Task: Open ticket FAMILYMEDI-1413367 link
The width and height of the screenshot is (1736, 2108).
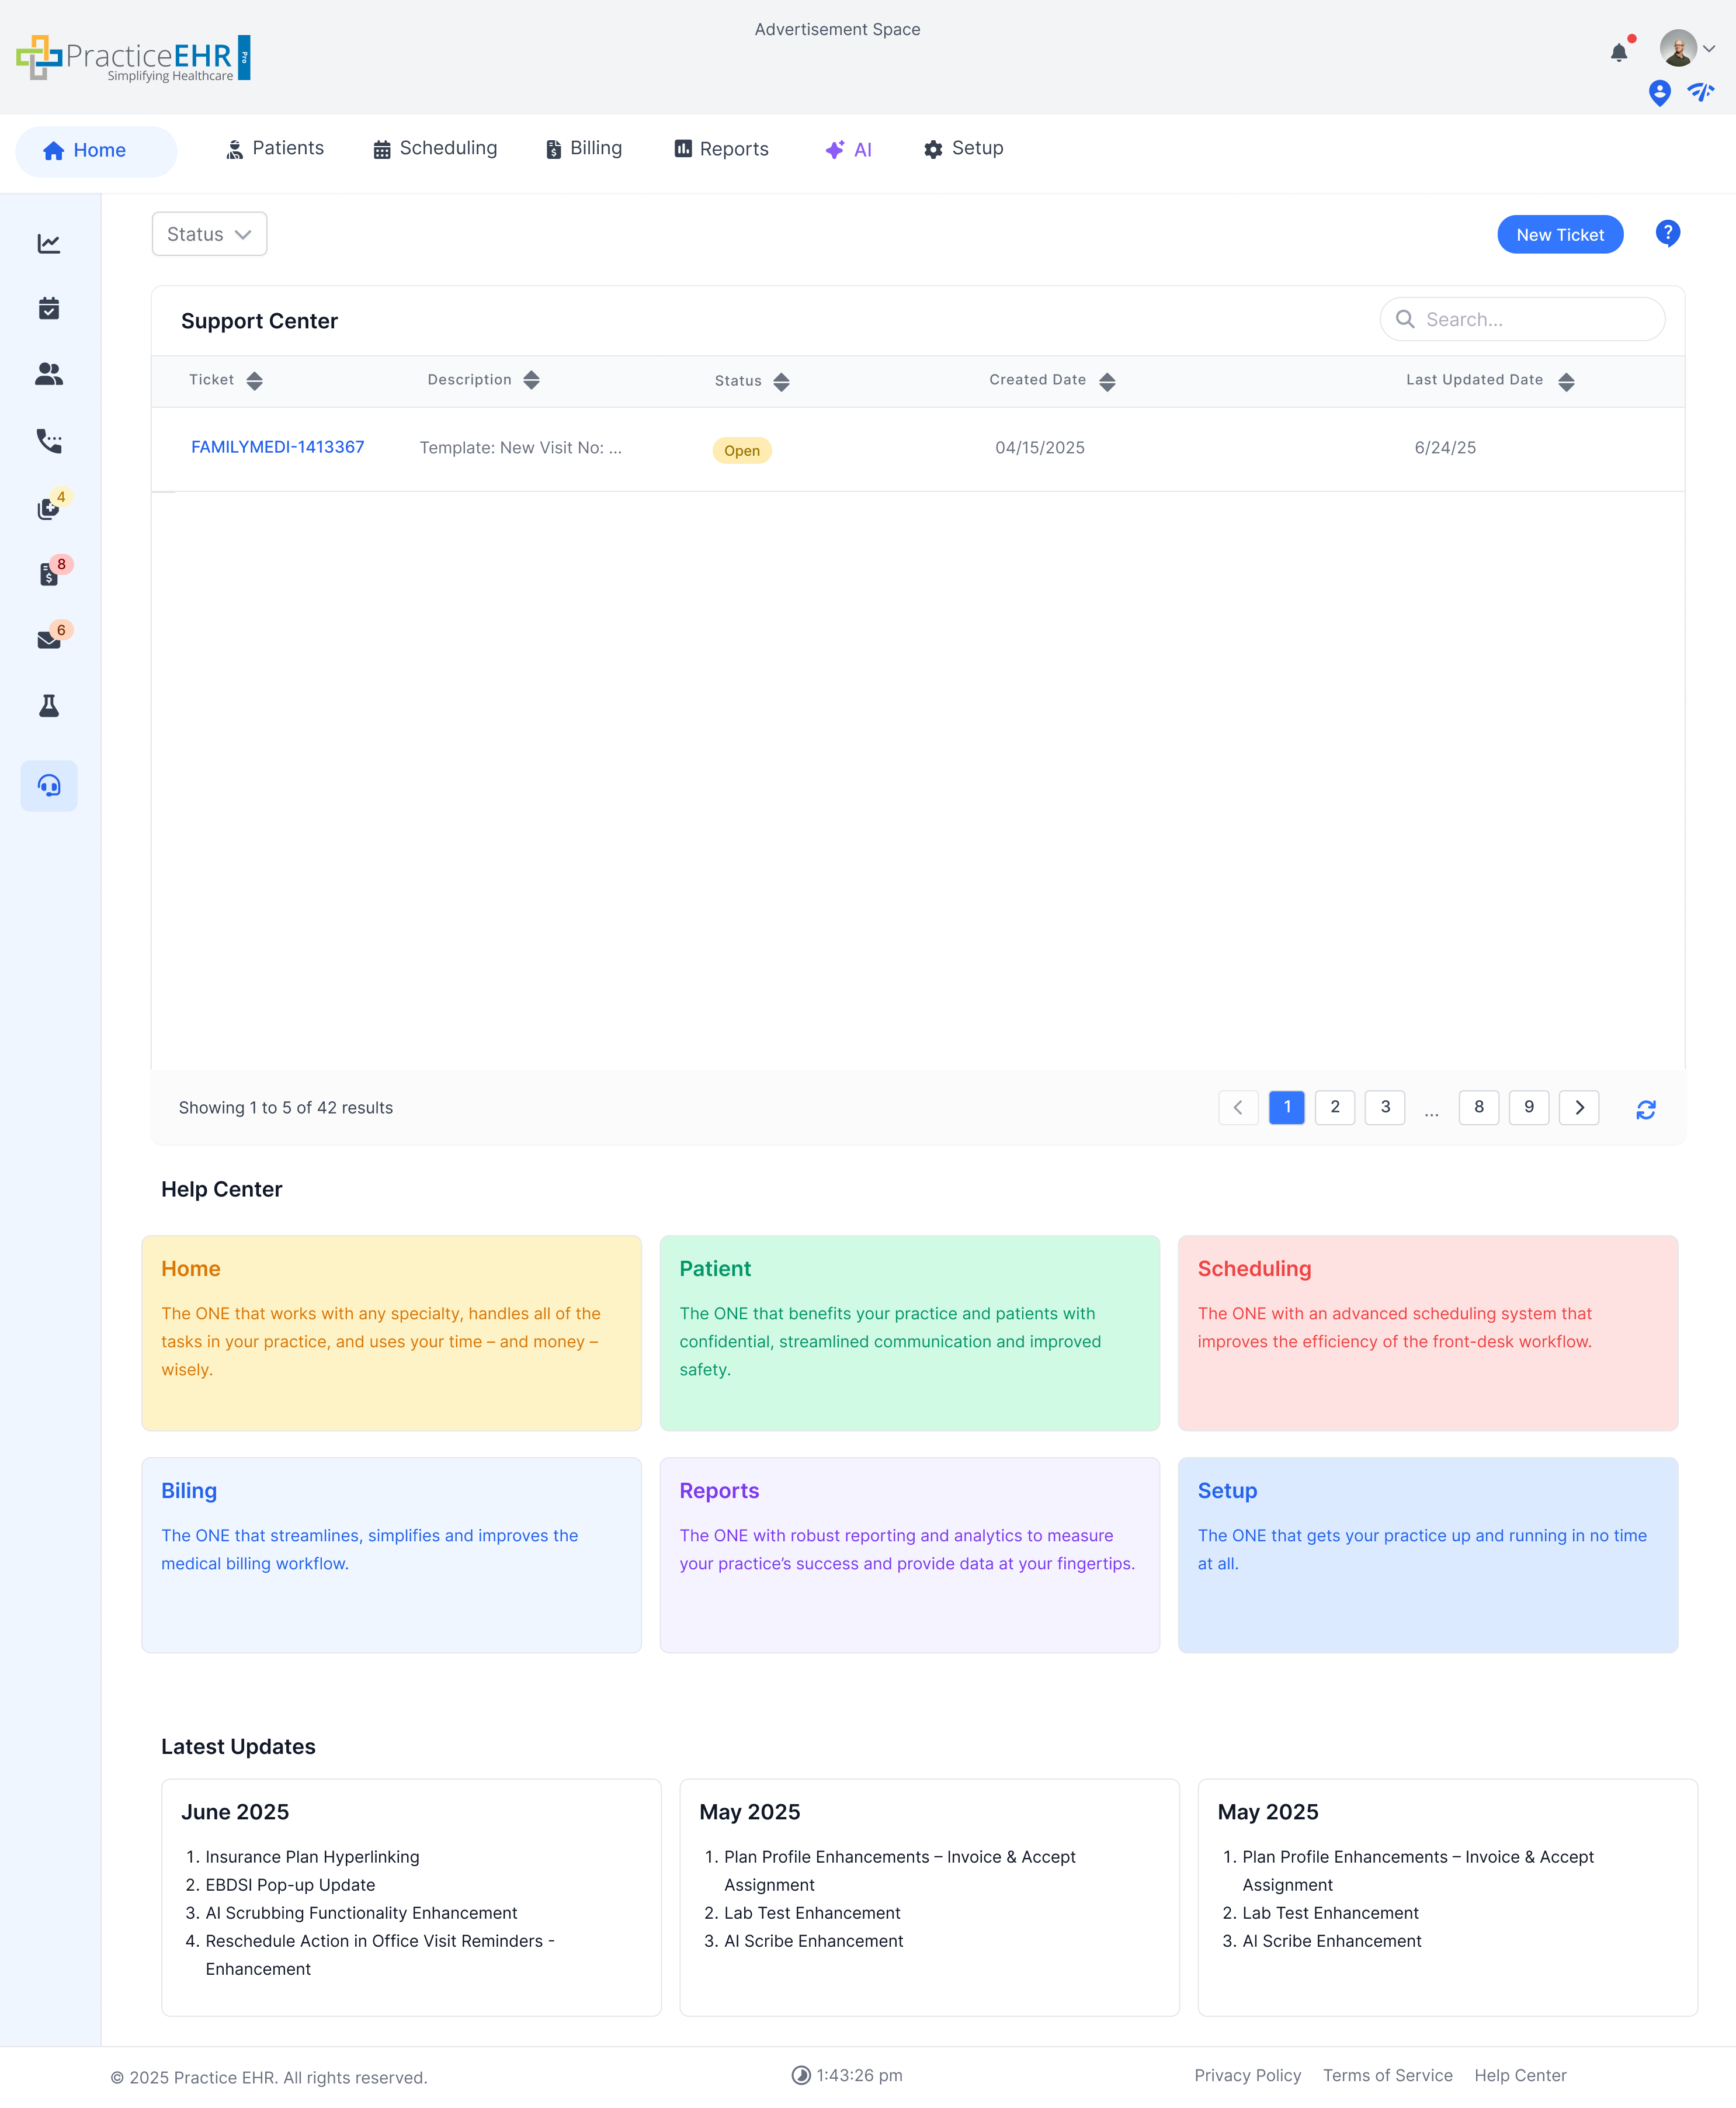Action: 277,447
